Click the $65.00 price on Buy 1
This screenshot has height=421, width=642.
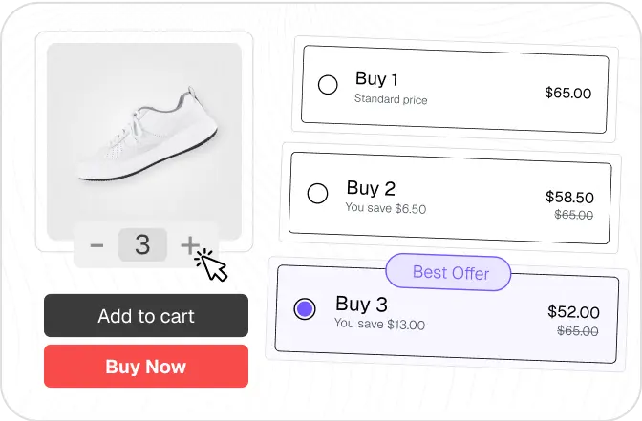[567, 94]
